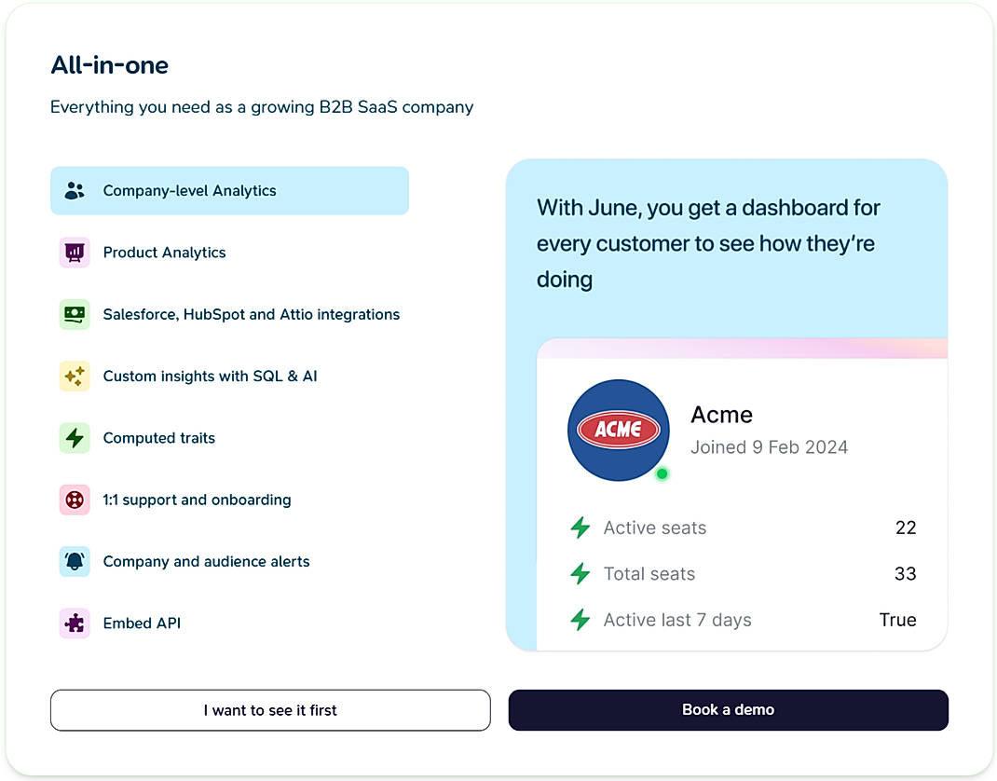Click the 1:1 support lifebuoy icon

click(x=75, y=500)
